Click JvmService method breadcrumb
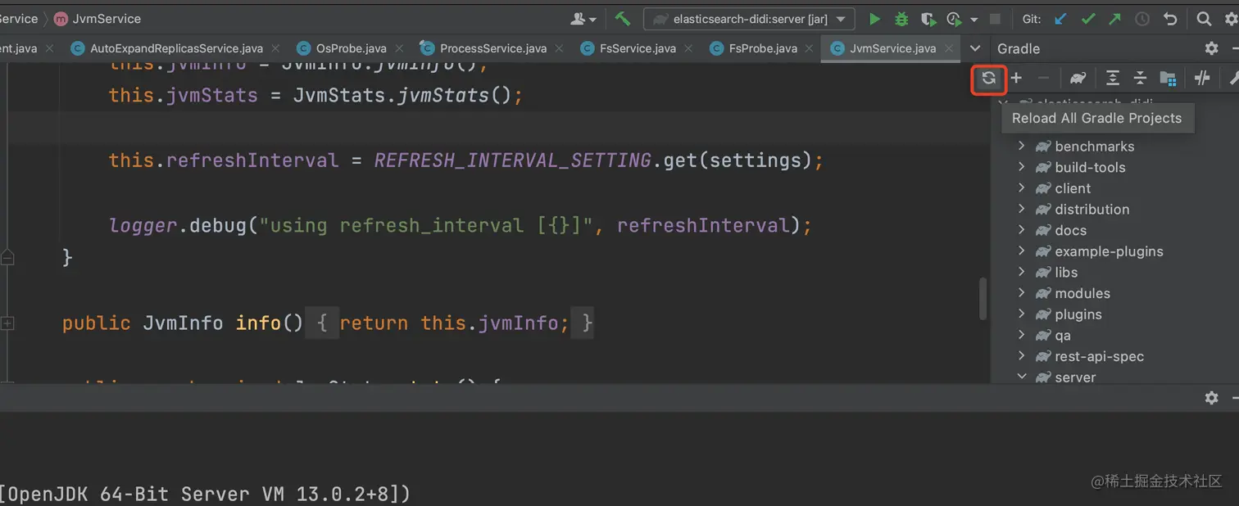 pos(98,19)
